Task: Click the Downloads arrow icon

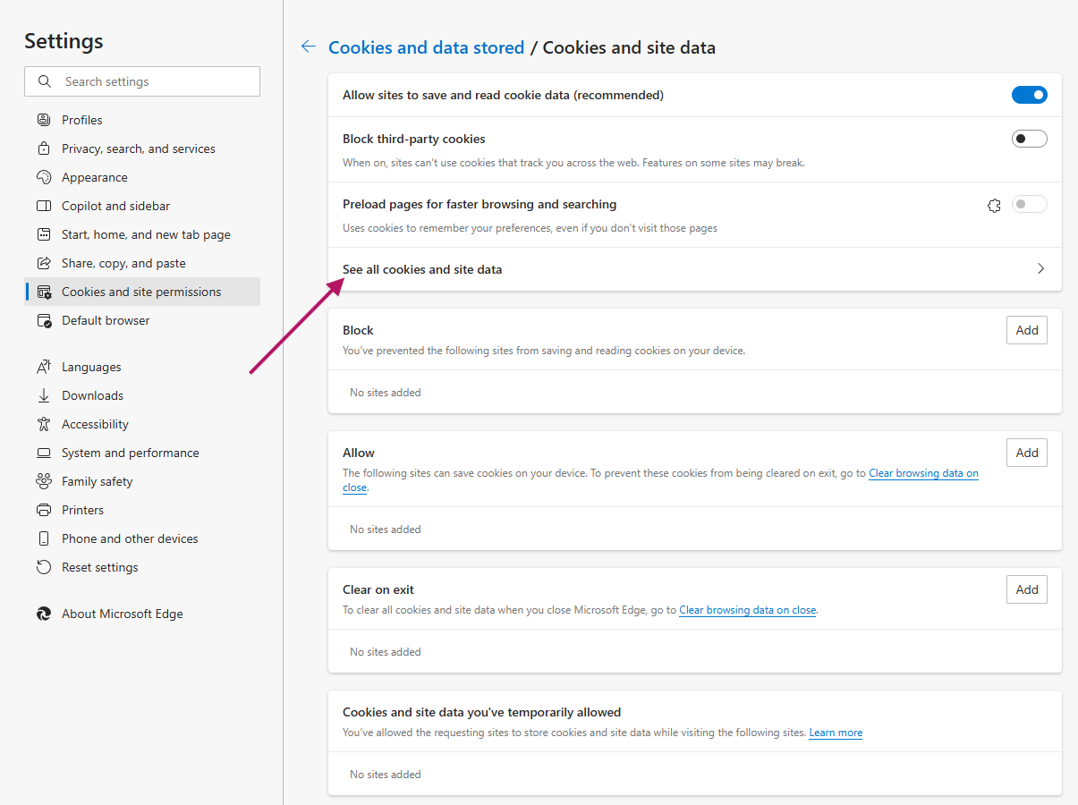Action: pos(44,395)
